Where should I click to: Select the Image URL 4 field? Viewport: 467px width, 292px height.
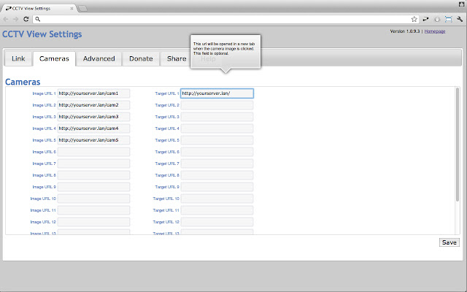tap(93, 128)
